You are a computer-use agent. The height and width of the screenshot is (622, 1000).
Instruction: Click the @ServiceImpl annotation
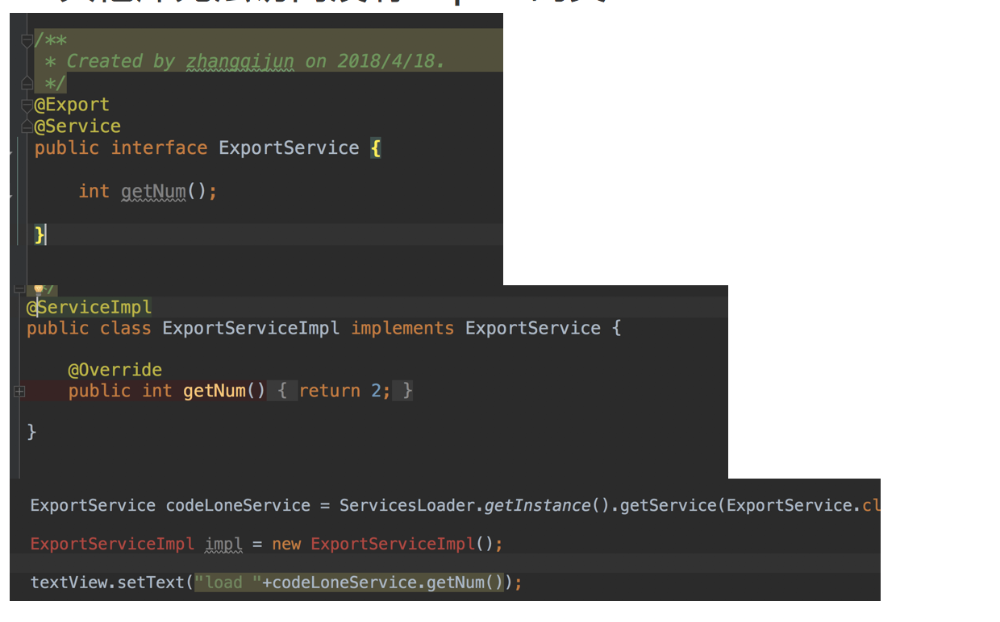click(89, 307)
